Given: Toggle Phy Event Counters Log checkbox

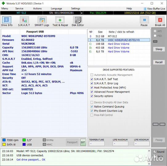Looking at the screenshot, I should (x=92, y=111).
